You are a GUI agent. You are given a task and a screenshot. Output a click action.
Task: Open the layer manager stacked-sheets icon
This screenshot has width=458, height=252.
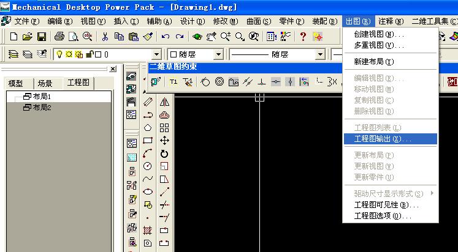click(x=13, y=54)
